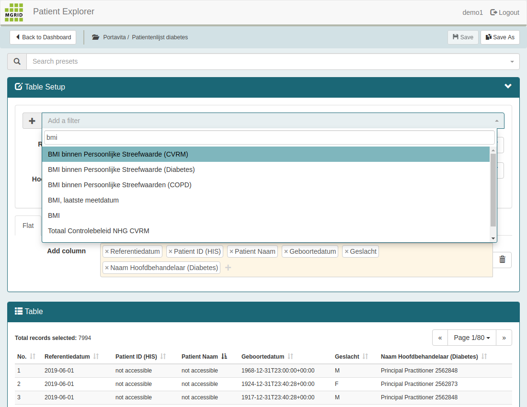Click the magnifier search presets icon
Screen dimensions: 527x407
[x=17, y=61]
